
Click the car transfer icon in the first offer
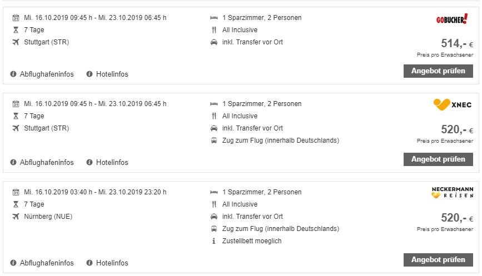click(214, 42)
